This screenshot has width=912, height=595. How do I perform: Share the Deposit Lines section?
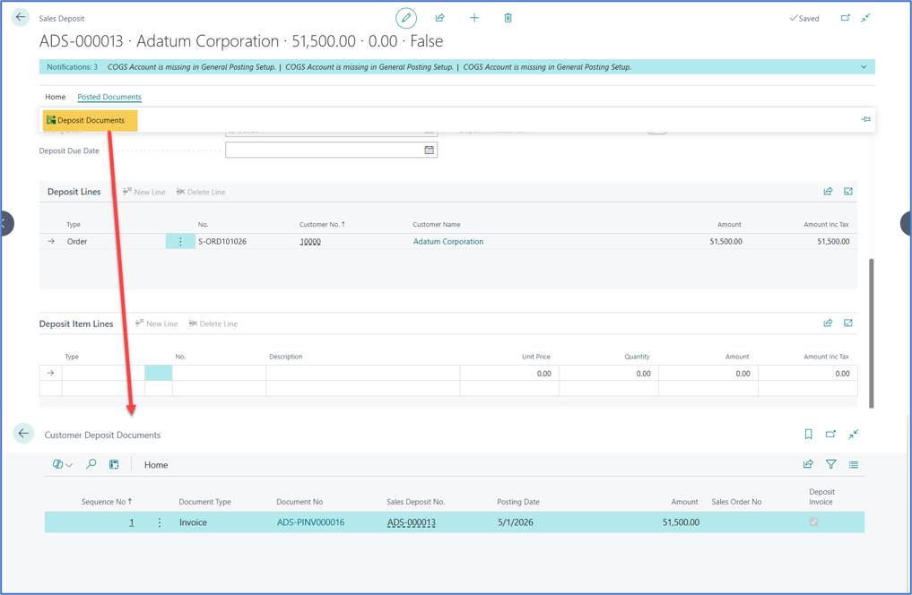click(828, 191)
